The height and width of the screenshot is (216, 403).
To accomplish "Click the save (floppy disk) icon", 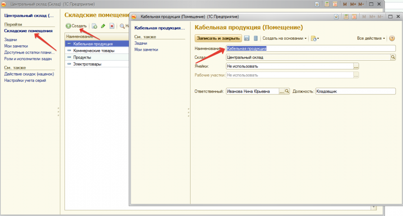I will pyautogui.click(x=247, y=38).
